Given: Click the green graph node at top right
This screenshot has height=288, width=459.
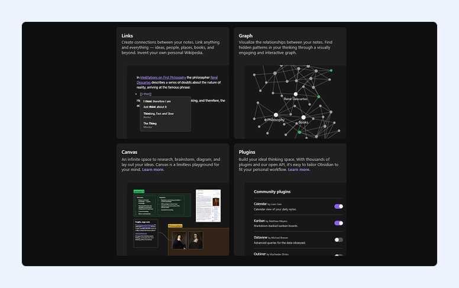Looking at the screenshot, I should (331, 70).
